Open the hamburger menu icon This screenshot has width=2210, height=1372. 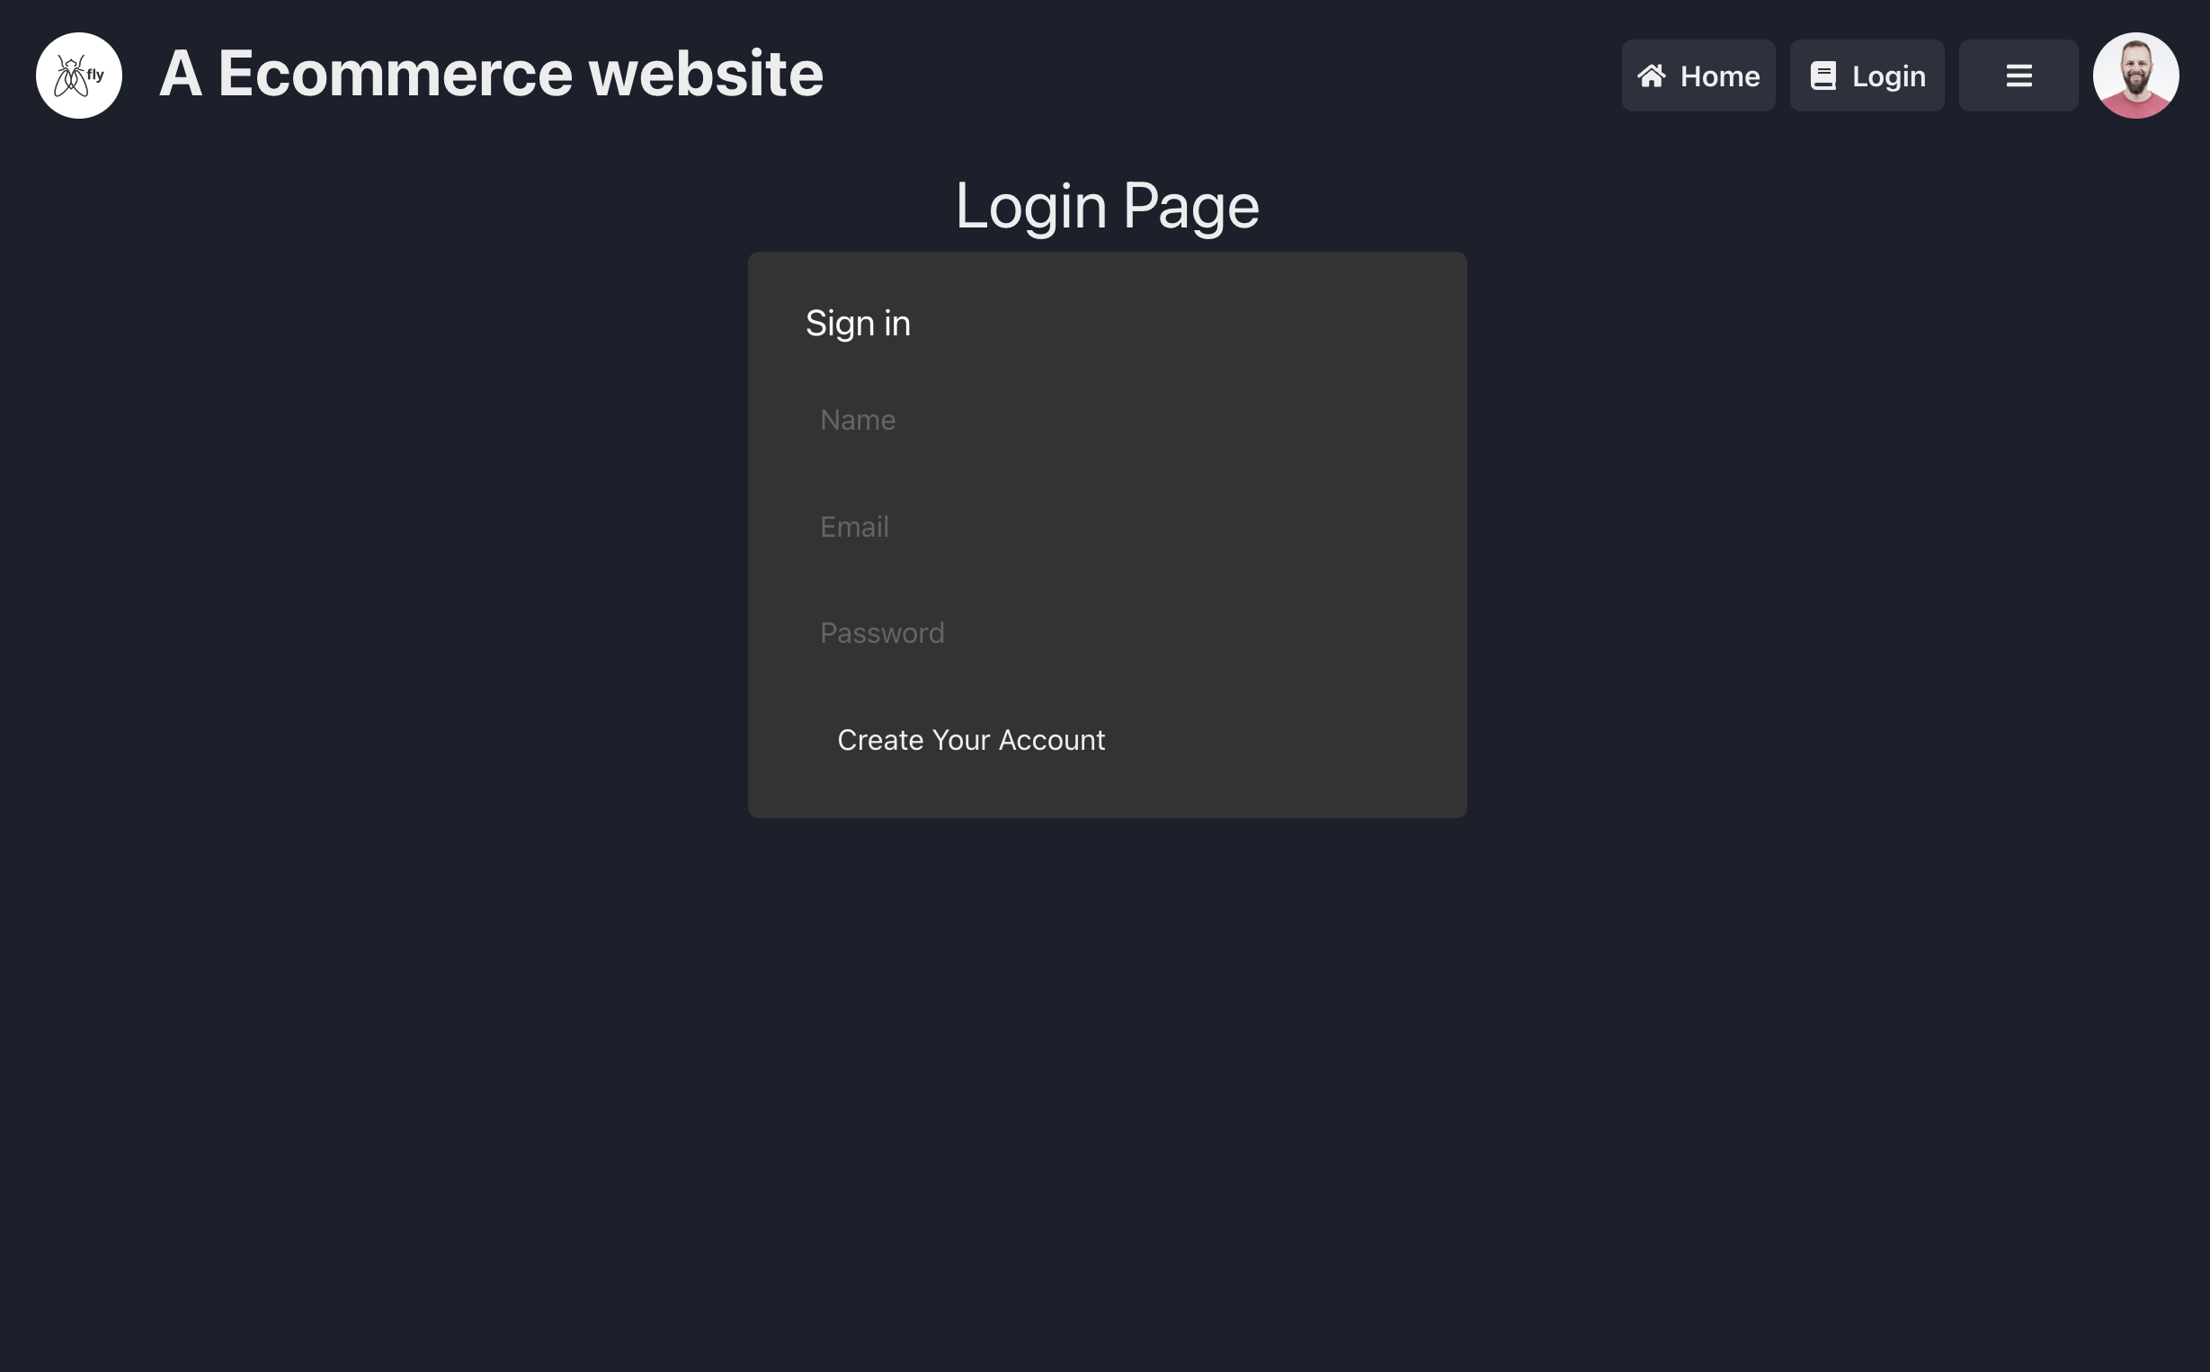coord(2018,76)
